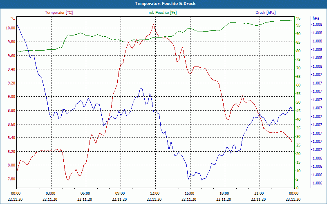Click the '8,20' temperature axis value

[11, 151]
